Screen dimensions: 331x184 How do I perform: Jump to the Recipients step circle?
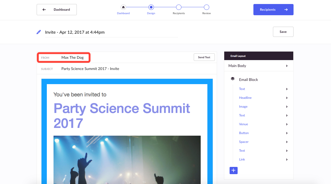click(x=179, y=7)
